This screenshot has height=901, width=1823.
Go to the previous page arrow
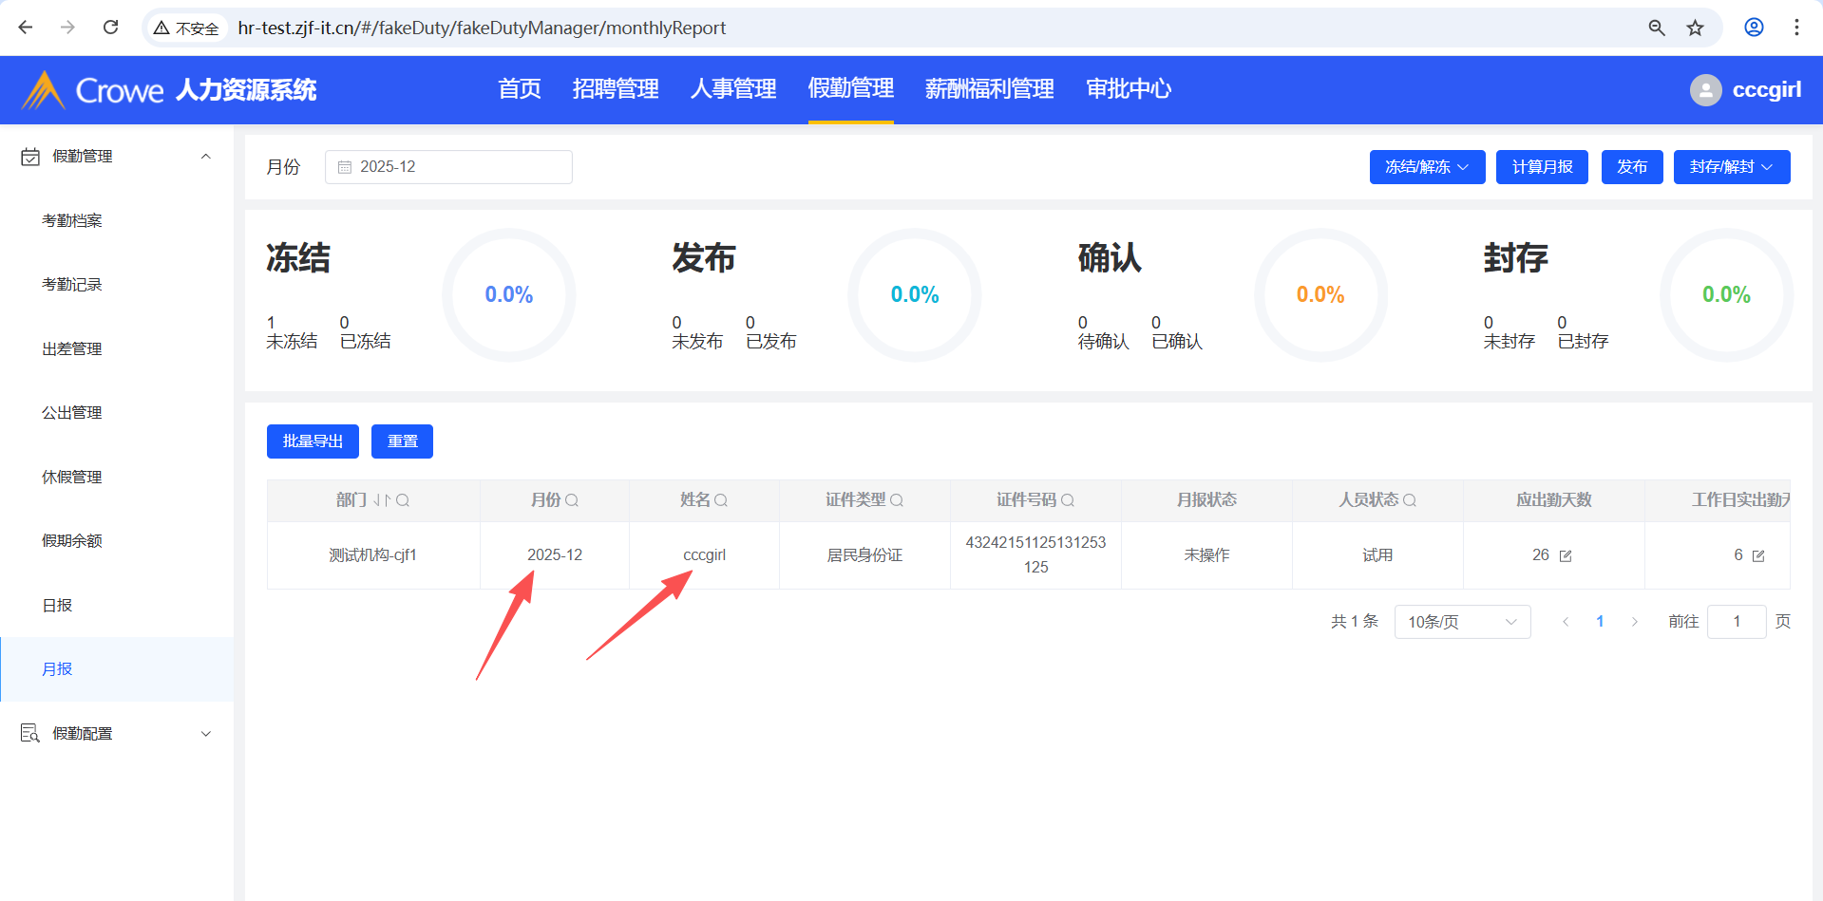click(1566, 622)
